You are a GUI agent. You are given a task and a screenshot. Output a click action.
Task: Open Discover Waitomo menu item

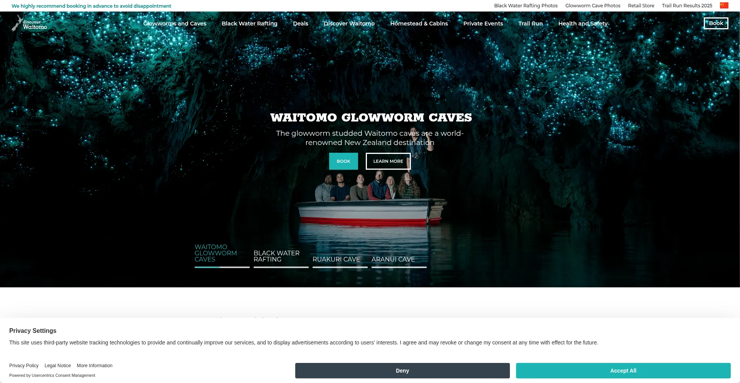pos(349,24)
